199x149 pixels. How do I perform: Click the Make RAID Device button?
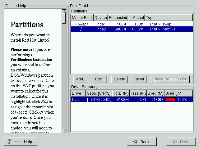point(170,79)
